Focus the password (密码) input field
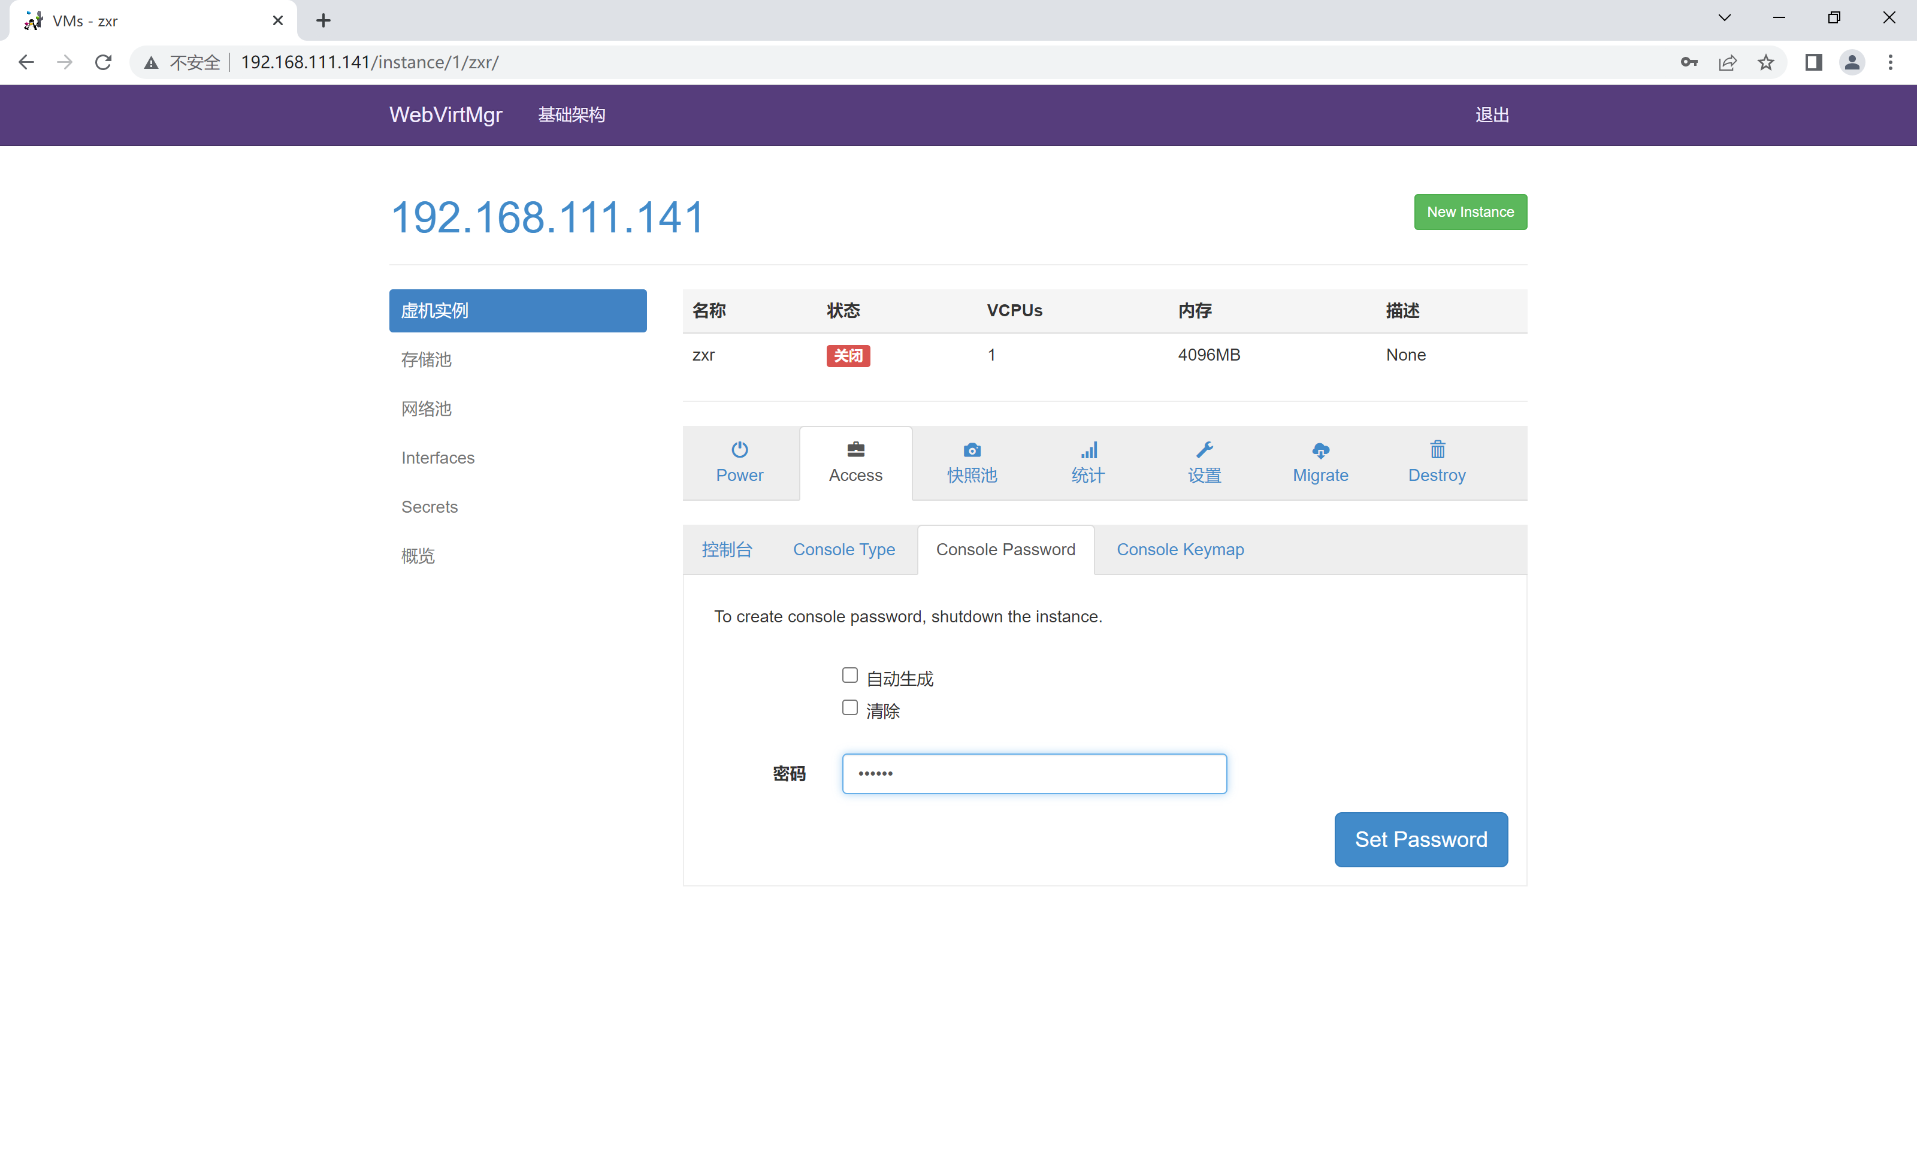1917x1150 pixels. click(x=1033, y=773)
